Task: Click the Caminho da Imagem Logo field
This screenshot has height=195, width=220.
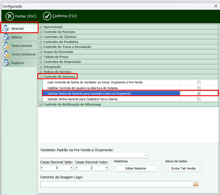Action: (x=116, y=184)
